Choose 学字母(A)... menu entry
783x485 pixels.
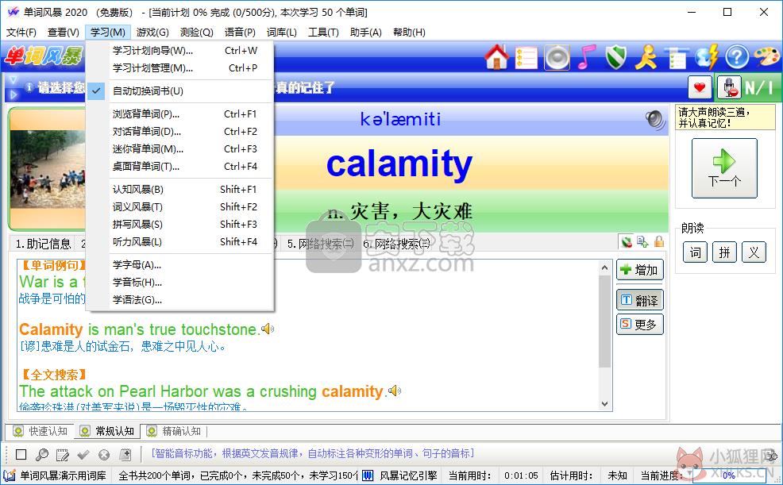point(179,264)
